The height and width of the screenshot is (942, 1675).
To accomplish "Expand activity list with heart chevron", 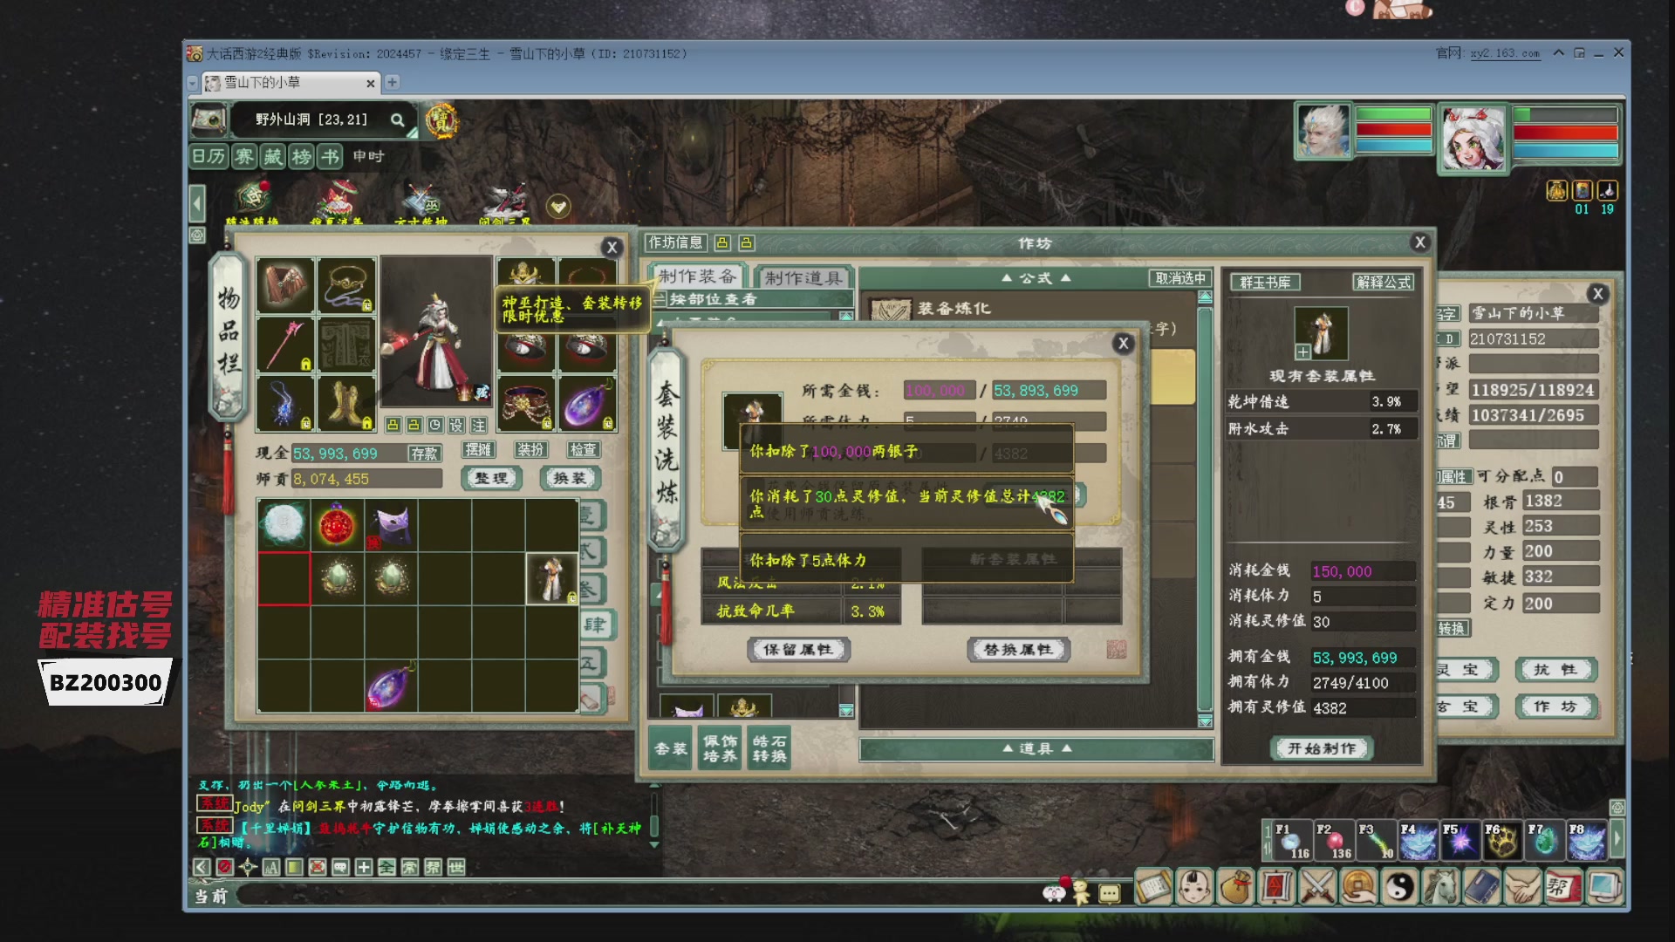I will [558, 207].
